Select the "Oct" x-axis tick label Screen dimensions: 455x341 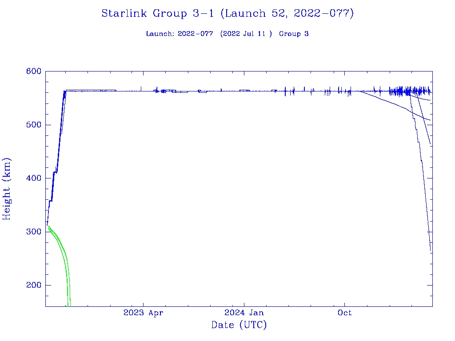345,313
